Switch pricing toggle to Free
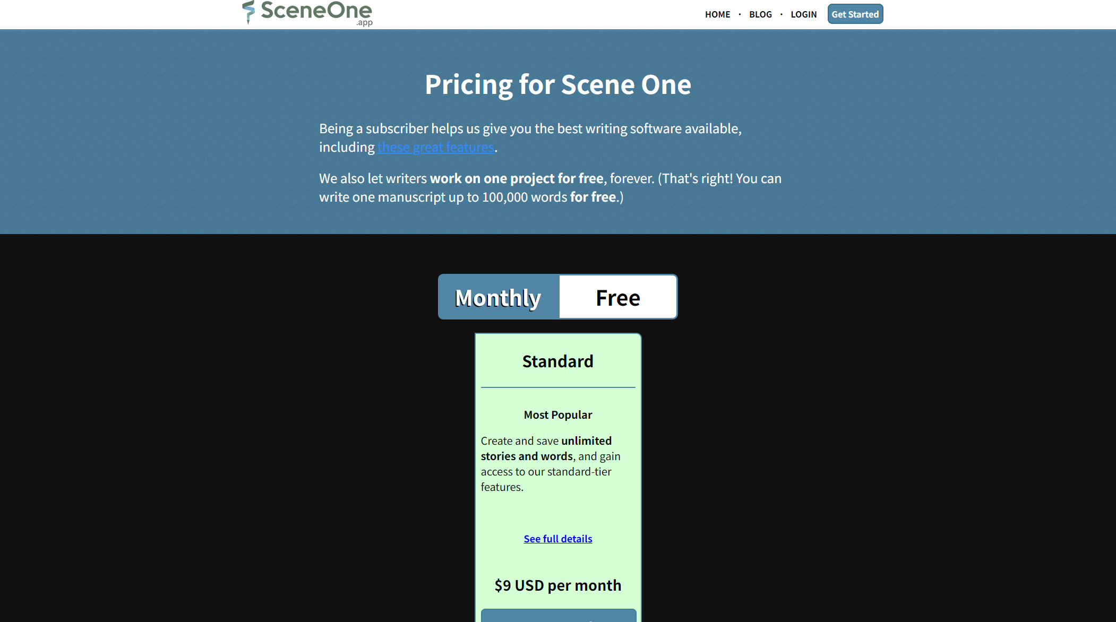1116x622 pixels. point(618,297)
